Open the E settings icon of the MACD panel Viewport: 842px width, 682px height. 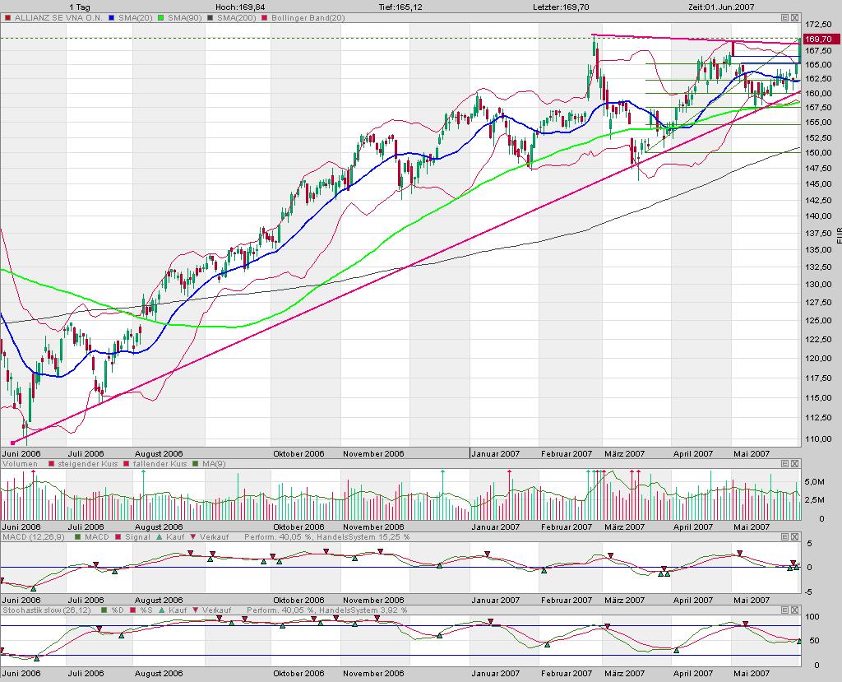(785, 536)
